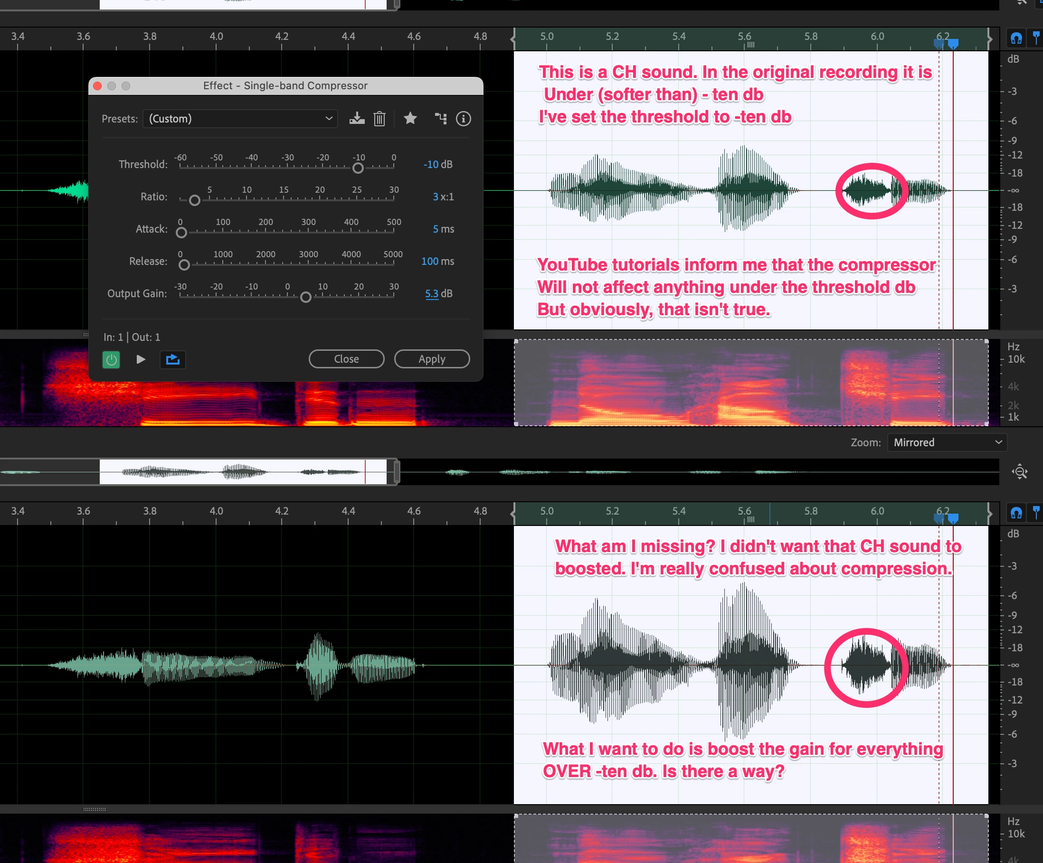
Task: Click the Output Gain 5.3 dB value
Action: [x=432, y=294]
